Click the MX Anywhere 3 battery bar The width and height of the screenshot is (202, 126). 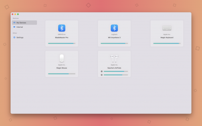pyautogui.click(x=114, y=43)
